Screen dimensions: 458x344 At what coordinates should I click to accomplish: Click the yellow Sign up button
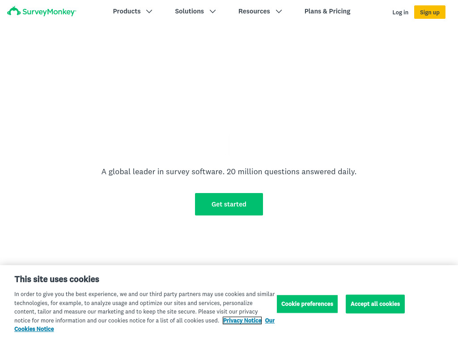coord(430,12)
